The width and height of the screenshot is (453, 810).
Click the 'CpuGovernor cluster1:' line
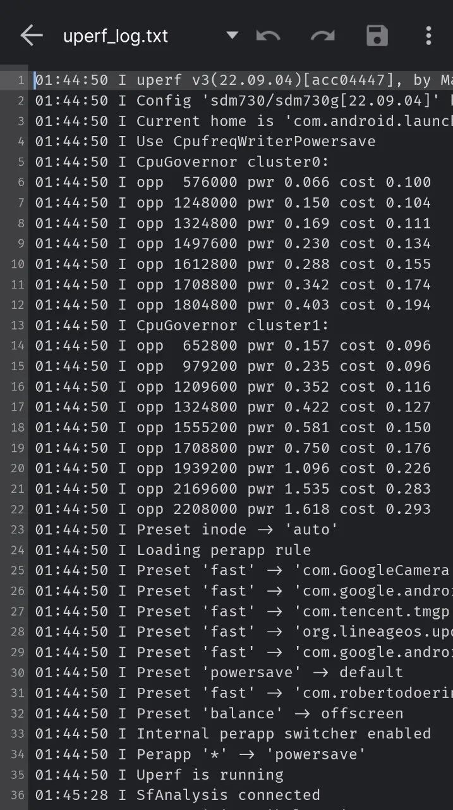pyautogui.click(x=233, y=325)
